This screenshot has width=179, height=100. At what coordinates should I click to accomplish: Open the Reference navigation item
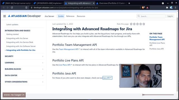pyautogui.click(x=70, y=16)
